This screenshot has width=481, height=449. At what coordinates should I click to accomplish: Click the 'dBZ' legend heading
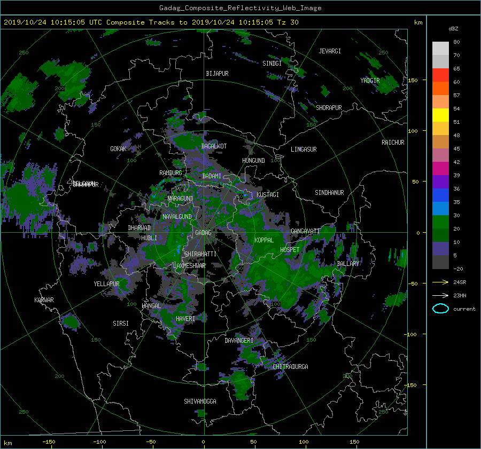point(453,28)
